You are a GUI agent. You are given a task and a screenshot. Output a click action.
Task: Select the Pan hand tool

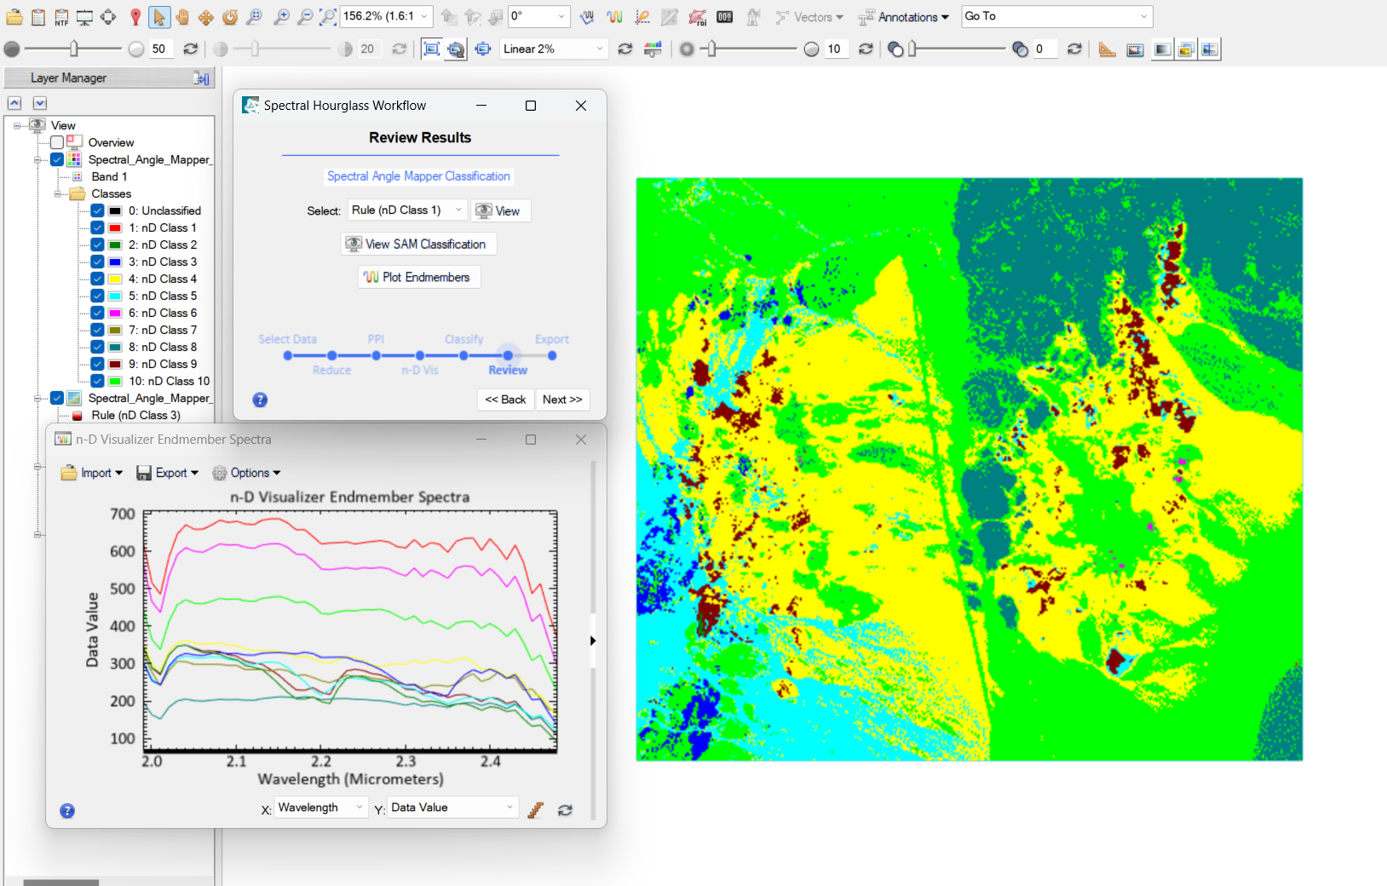182,17
